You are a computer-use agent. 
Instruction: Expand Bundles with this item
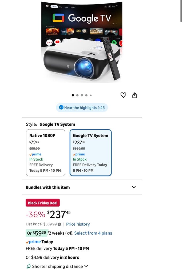[134, 187]
